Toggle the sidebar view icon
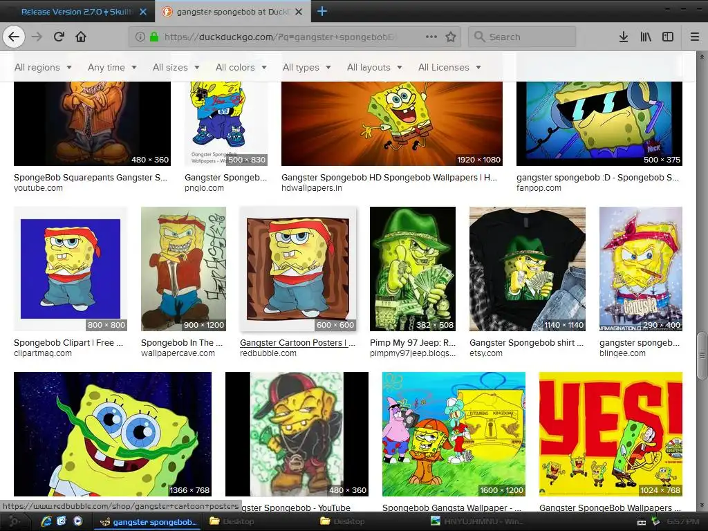Screen dimensions: 708x531 (x=668, y=37)
